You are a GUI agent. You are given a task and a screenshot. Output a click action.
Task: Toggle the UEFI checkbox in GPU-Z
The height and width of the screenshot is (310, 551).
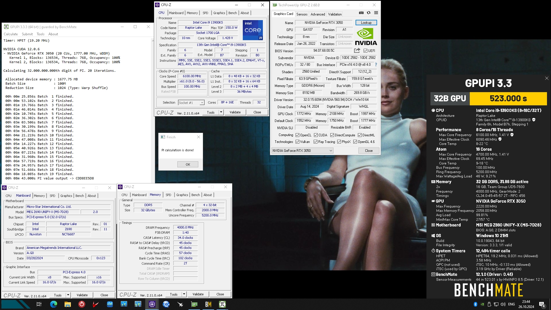pos(365,51)
